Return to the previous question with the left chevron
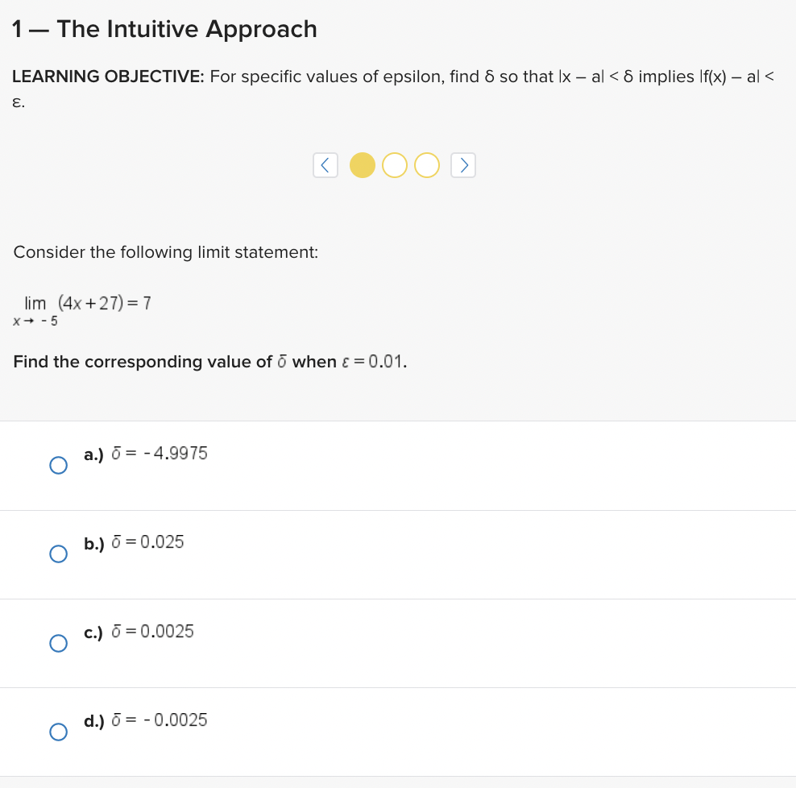The image size is (796, 788). click(325, 164)
